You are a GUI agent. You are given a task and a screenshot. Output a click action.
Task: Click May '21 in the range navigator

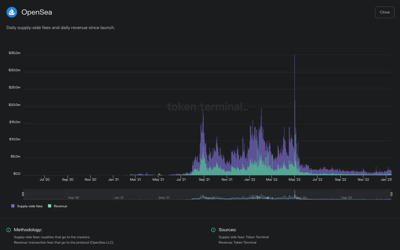[x=164, y=198]
